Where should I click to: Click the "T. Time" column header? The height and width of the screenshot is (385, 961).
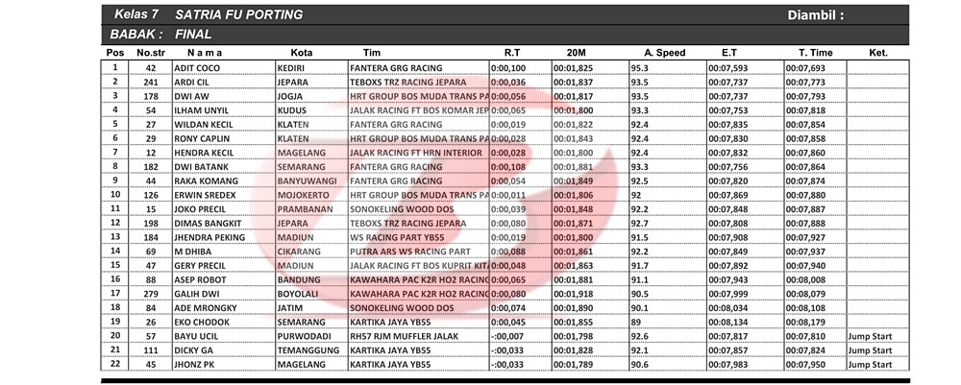(815, 53)
